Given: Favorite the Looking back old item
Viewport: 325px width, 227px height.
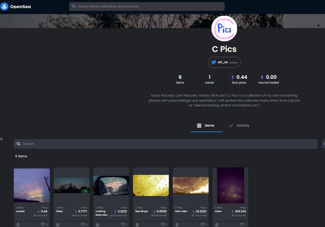Looking at the screenshot, I should (x=122, y=225).
